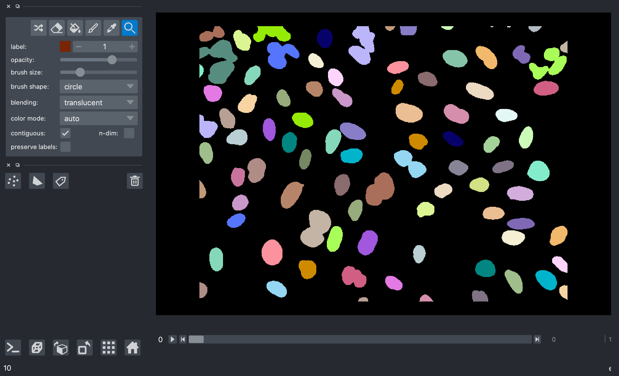Image resolution: width=619 pixels, height=376 pixels.
Task: Switch to the pan/zoom tool
Action: pos(129,28)
